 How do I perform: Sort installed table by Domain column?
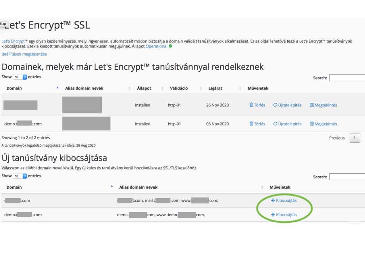(x=14, y=88)
